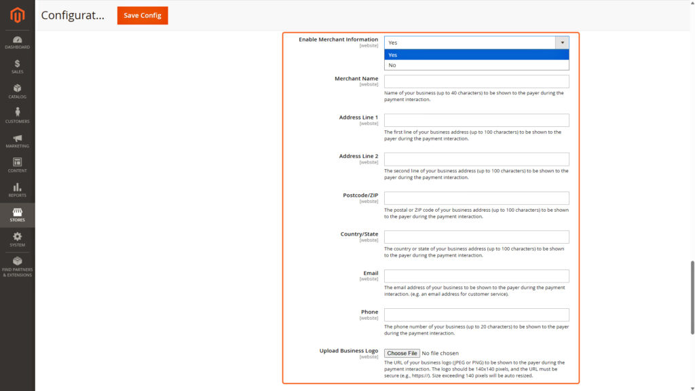The width and height of the screenshot is (695, 391).
Task: Open the Catalog sidebar icon
Action: coord(16,92)
